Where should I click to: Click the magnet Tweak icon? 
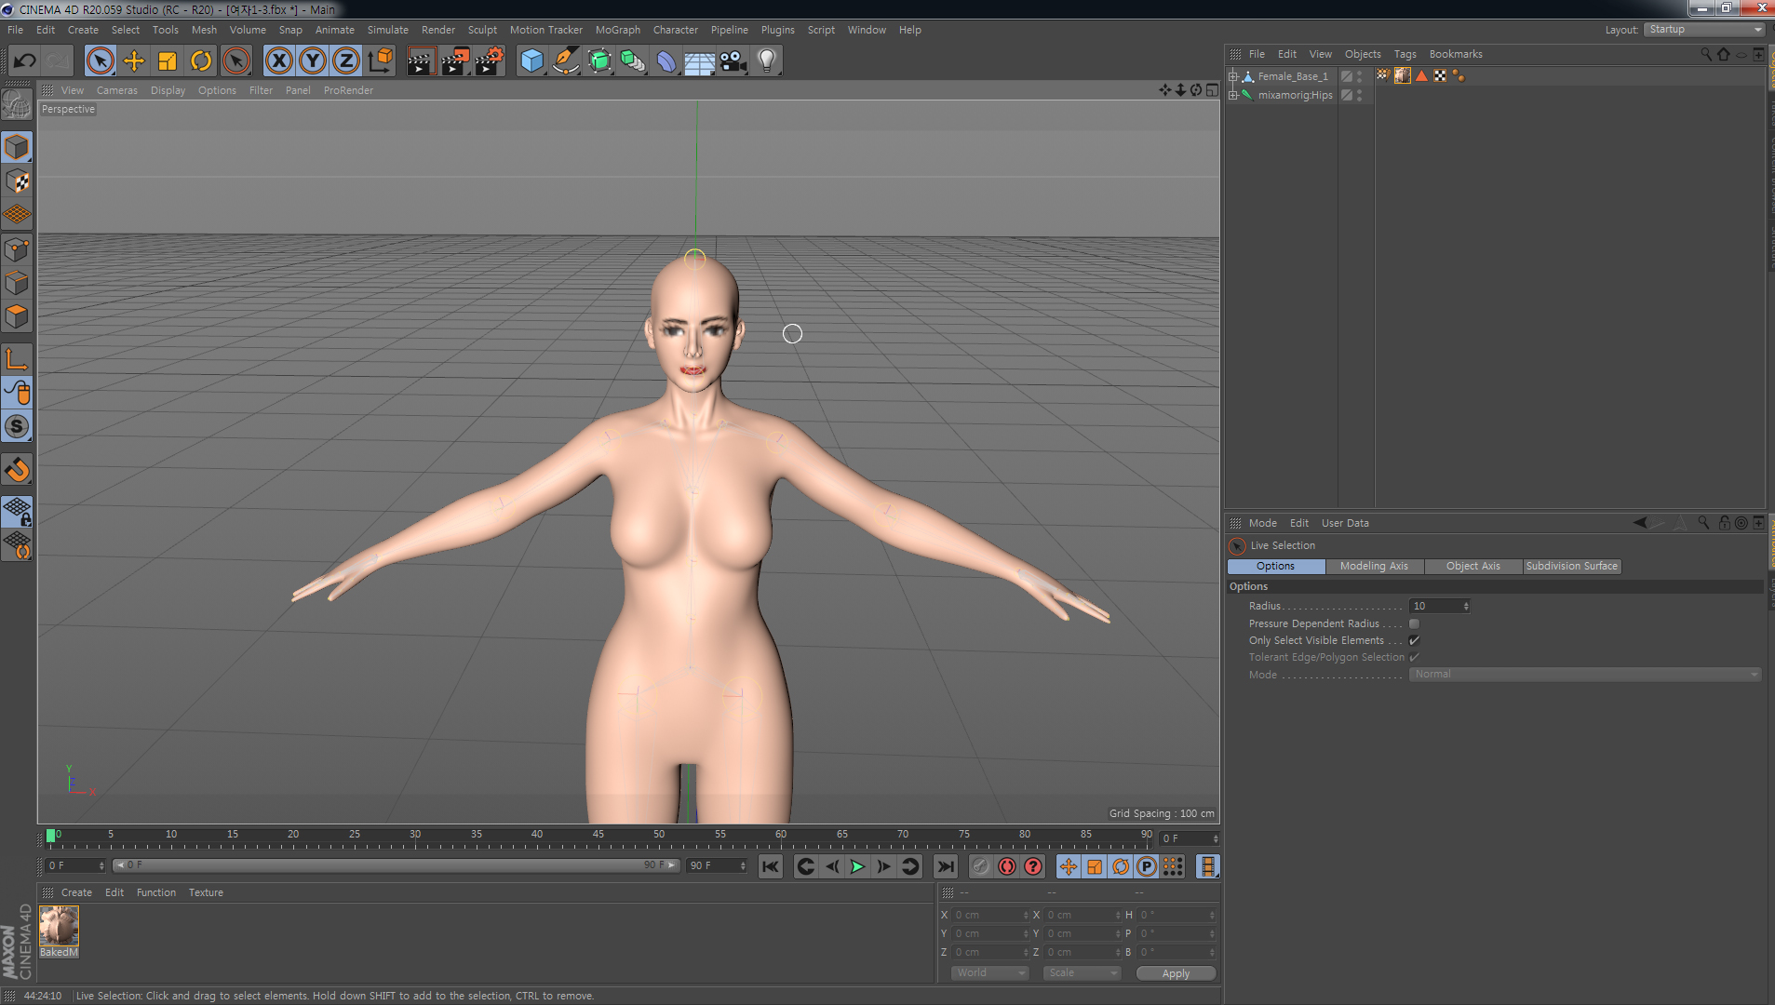17,470
